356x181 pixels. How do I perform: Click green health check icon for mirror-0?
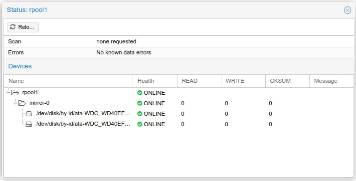[140, 103]
